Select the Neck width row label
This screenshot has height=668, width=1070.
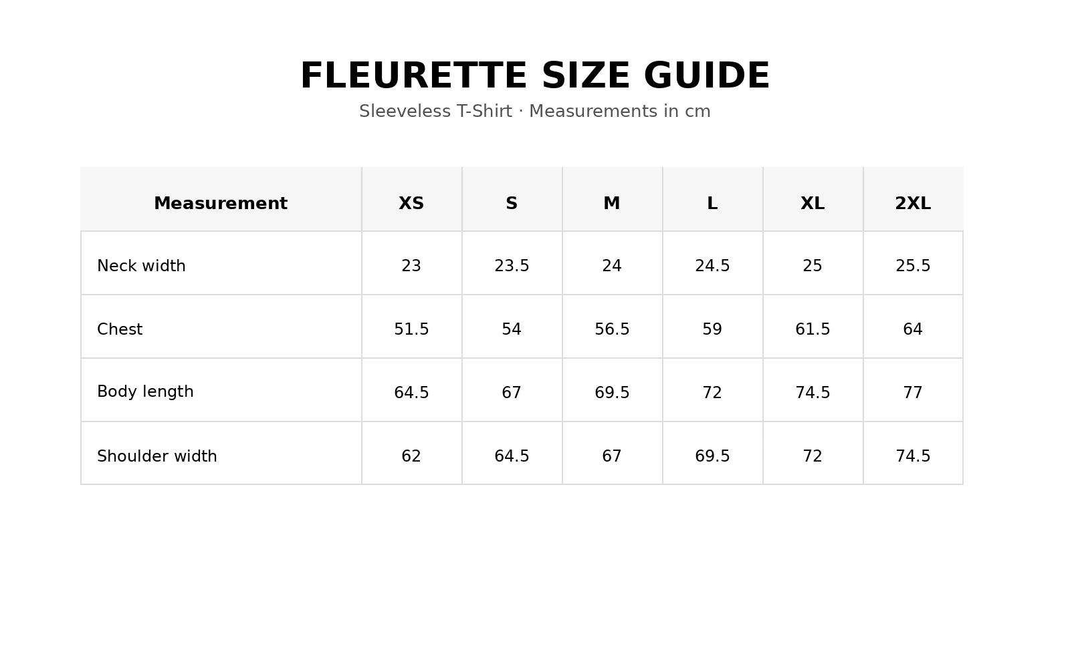(141, 266)
